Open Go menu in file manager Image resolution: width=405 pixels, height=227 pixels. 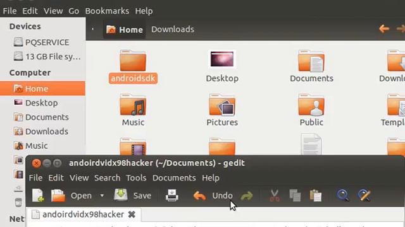[x=74, y=11]
